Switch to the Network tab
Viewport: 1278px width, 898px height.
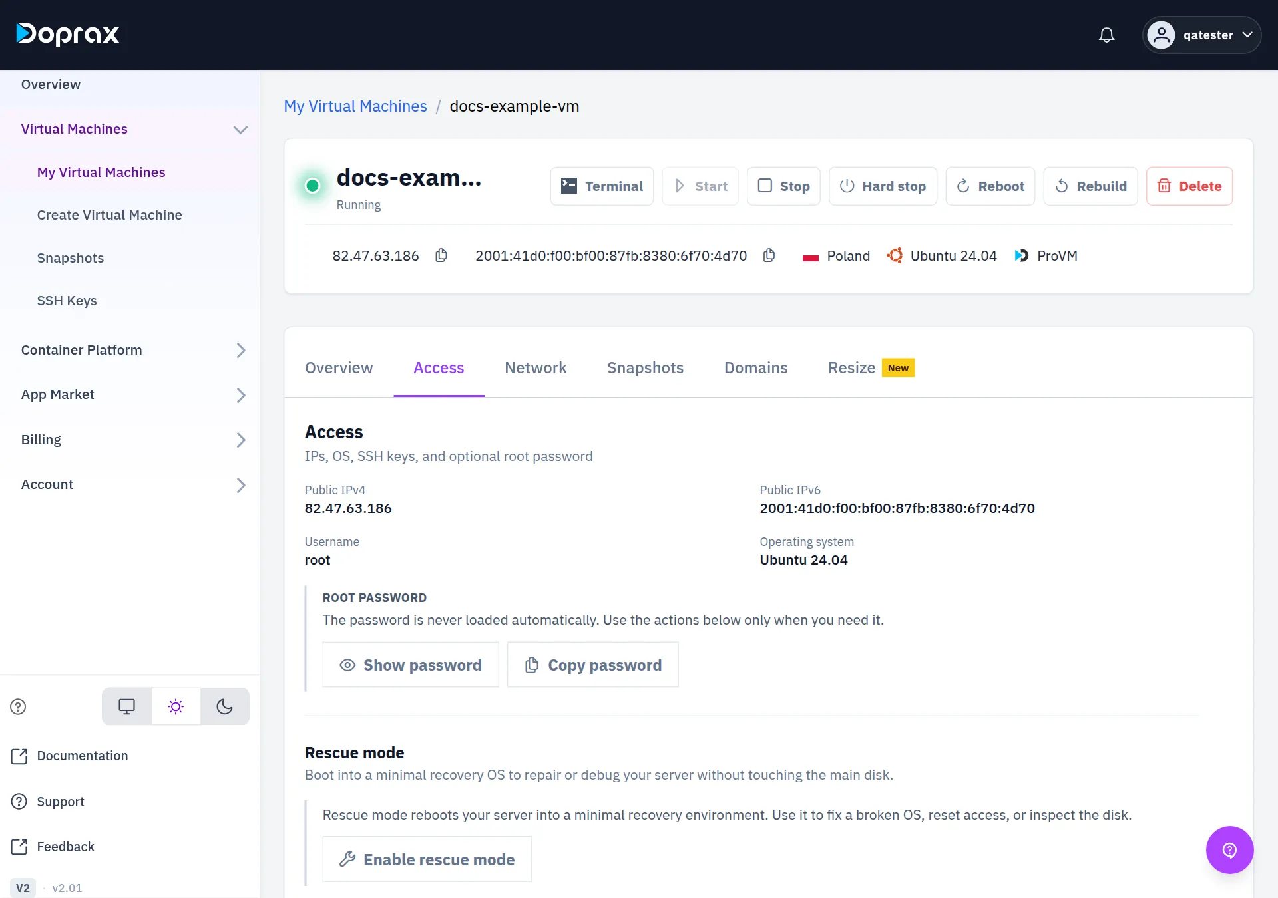coord(535,368)
